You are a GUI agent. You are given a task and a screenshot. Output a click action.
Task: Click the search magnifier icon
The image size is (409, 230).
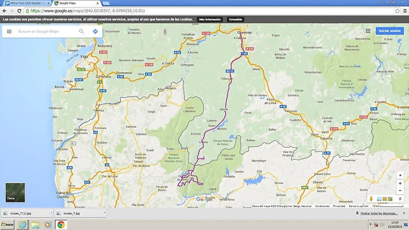coord(81,31)
